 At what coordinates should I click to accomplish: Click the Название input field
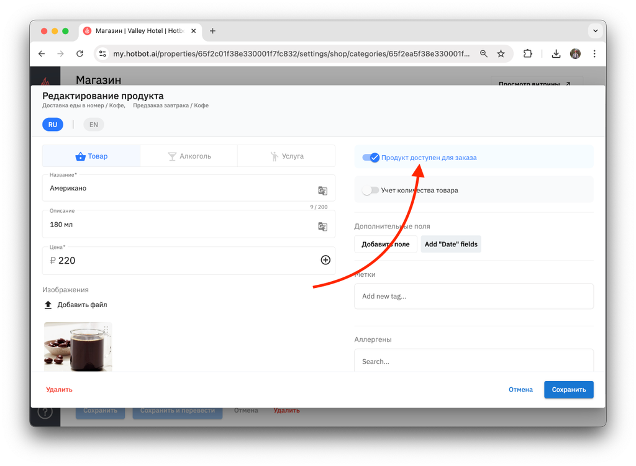[x=189, y=188]
